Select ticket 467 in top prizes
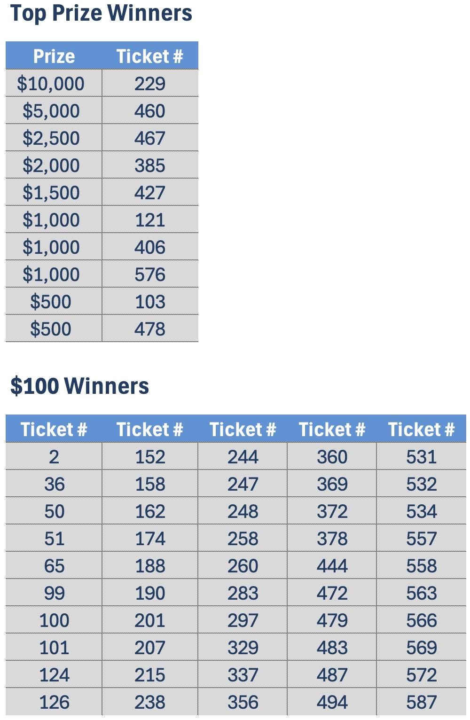Viewport: 470px width, 720px height. [150, 138]
